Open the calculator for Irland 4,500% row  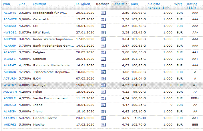[x=103, y=105]
